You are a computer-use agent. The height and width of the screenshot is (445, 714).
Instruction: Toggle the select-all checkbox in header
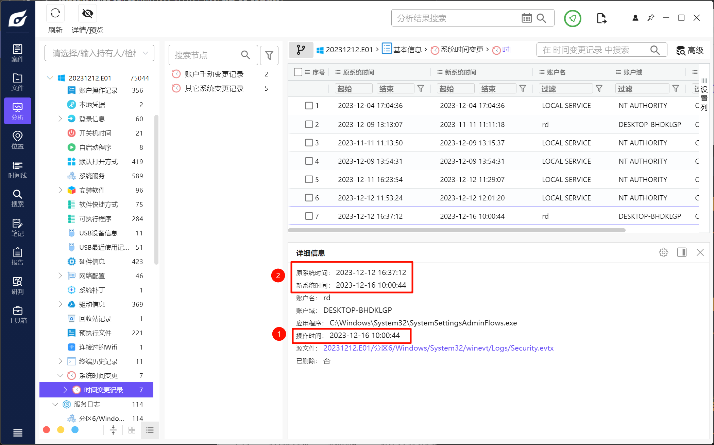click(x=298, y=72)
